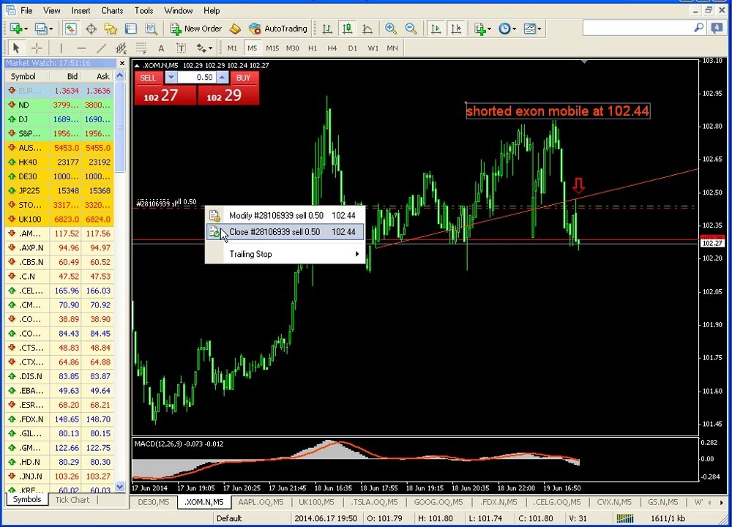Open the Data Window crosshair icon
Image resolution: width=732 pixels, height=527 pixels.
91,29
